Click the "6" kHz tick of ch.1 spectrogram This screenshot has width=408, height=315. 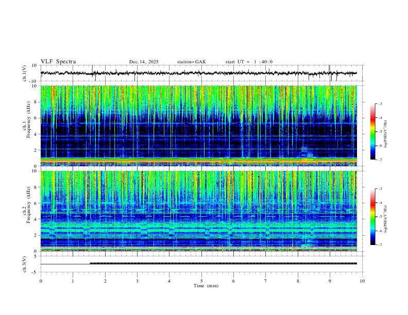point(36,118)
